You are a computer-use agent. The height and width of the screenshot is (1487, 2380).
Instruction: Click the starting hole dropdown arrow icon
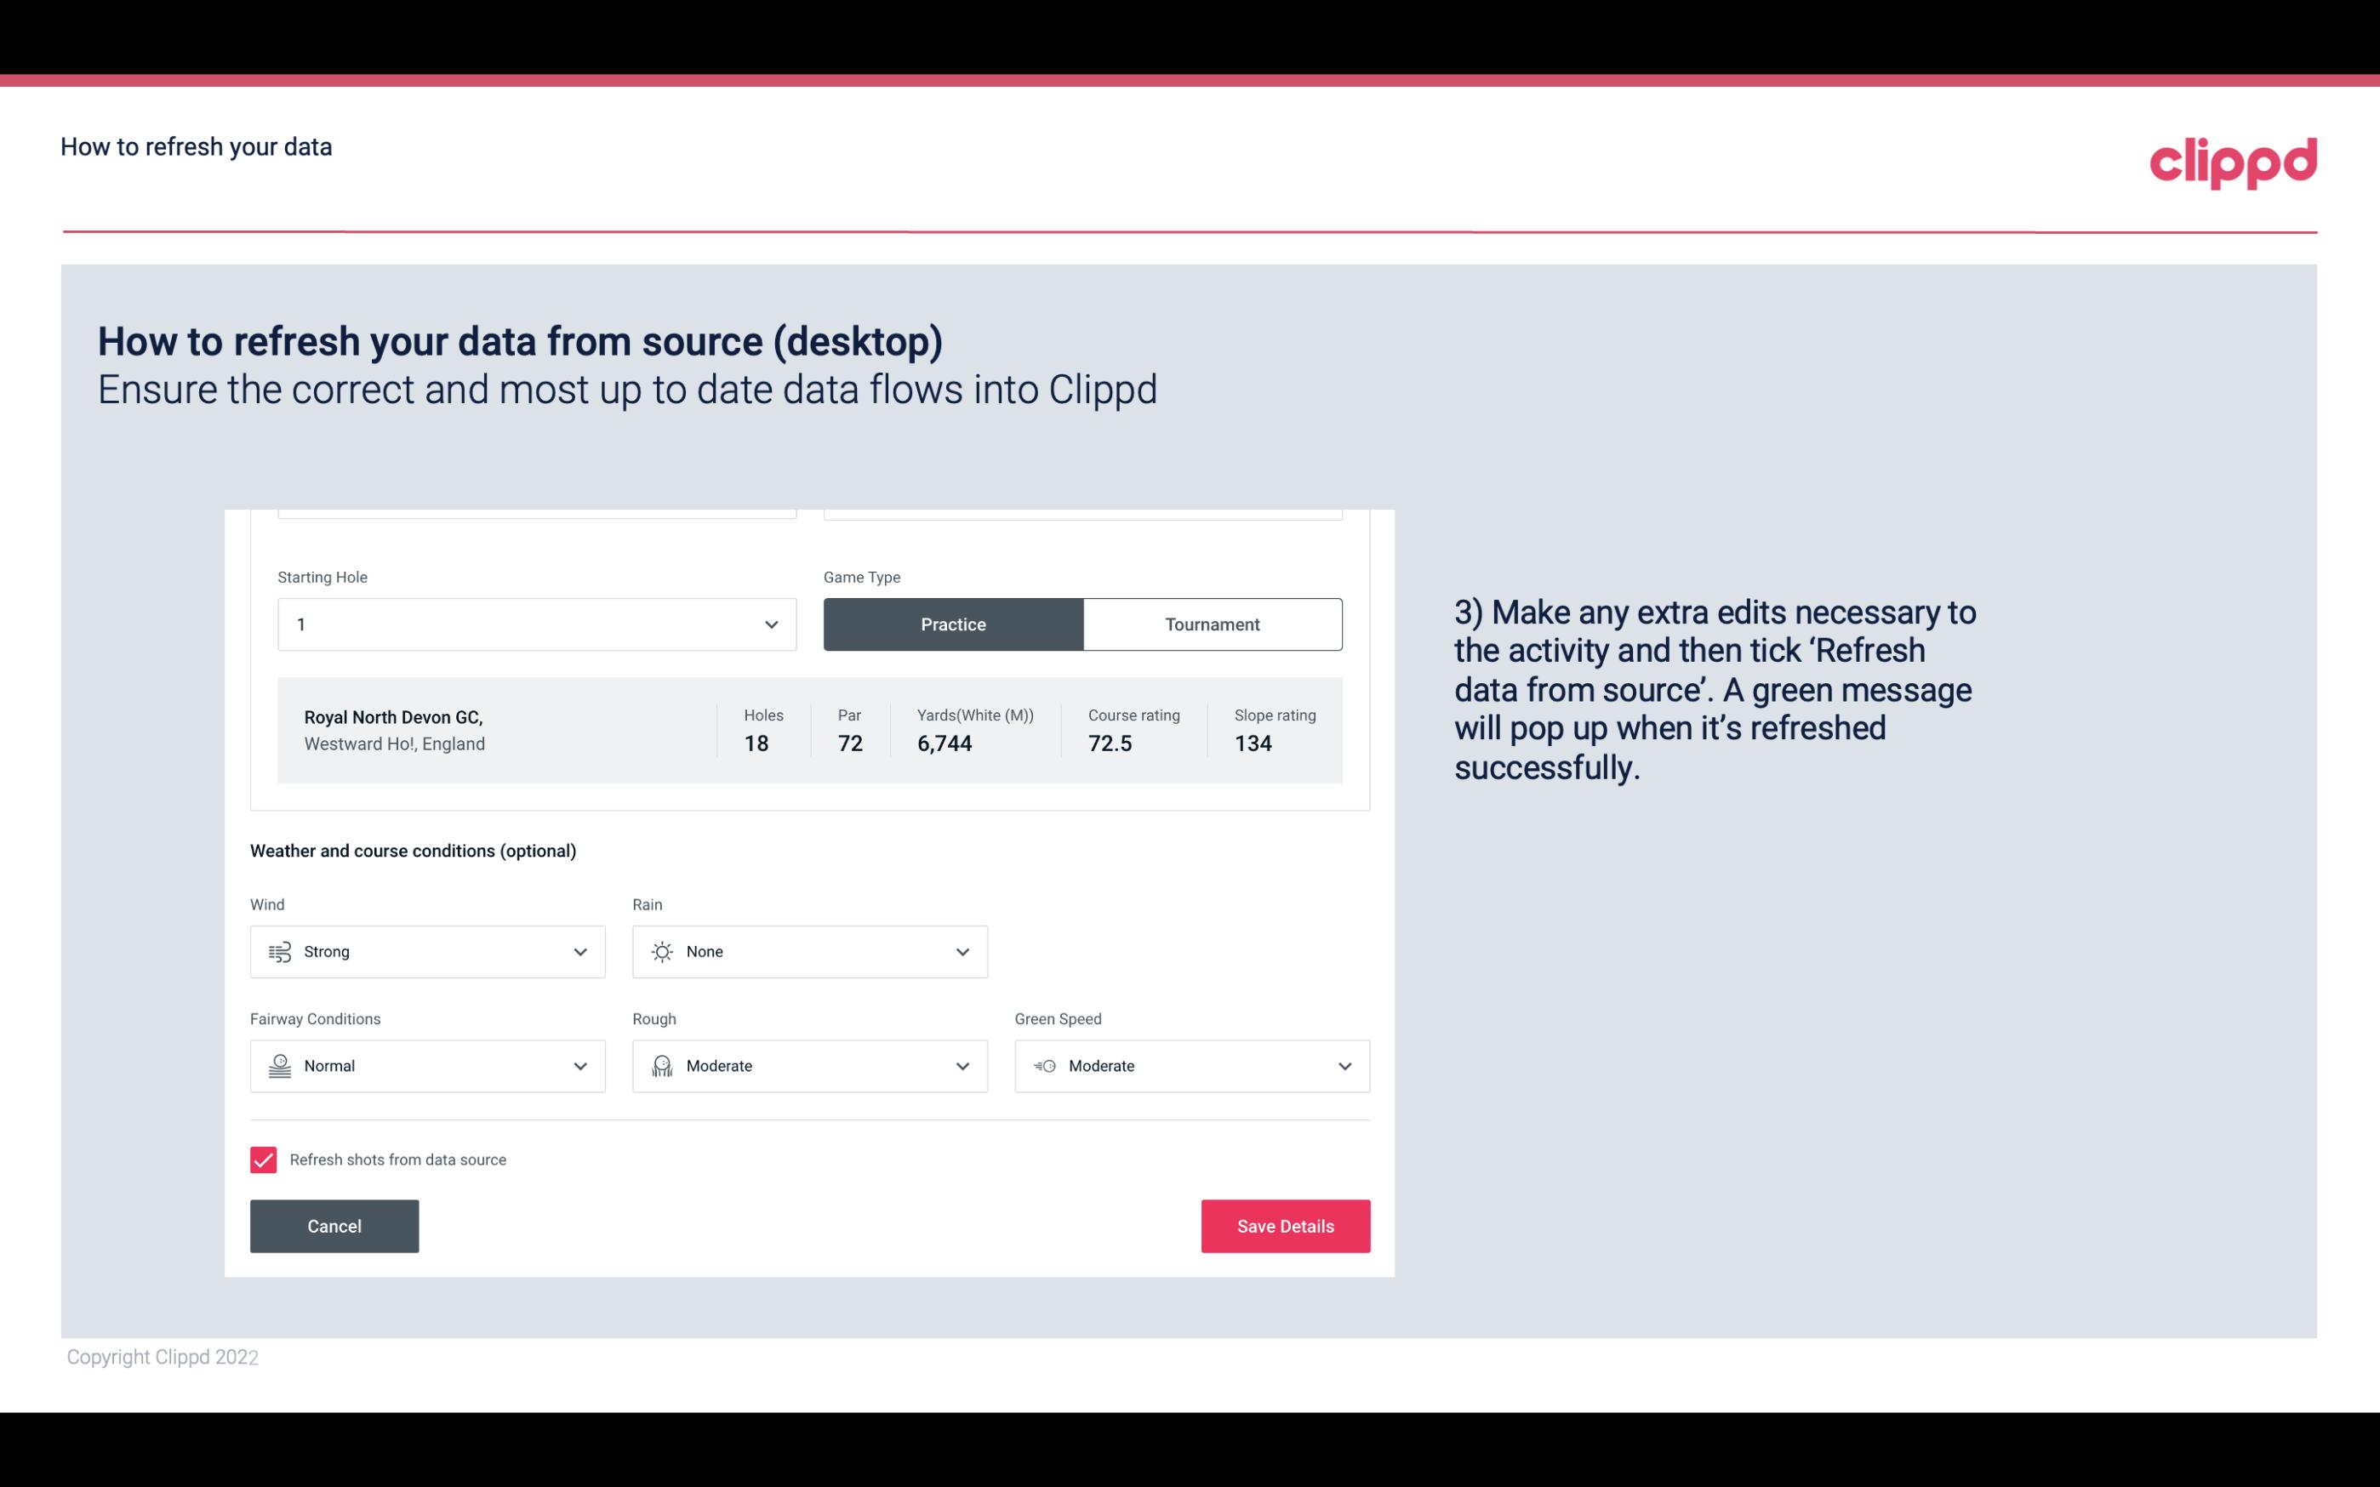(771, 624)
